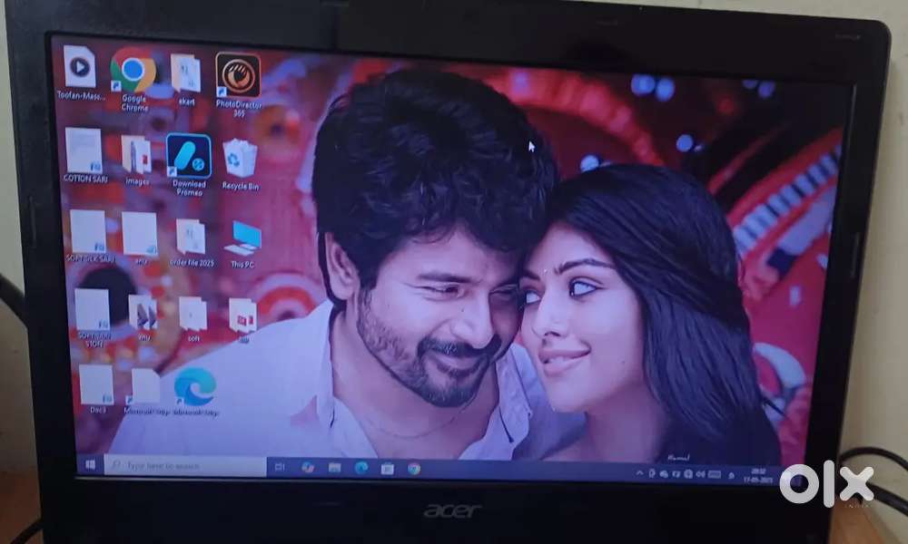This screenshot has height=544, width=908.
Task: Select the This PC desktop icon
Action: [242, 239]
